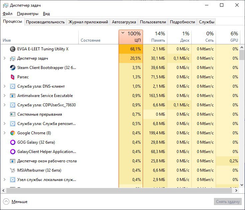This screenshot has width=245, height=210.
Task: Select the MSIAfterburner (32 бита) name
Action: 39,170
